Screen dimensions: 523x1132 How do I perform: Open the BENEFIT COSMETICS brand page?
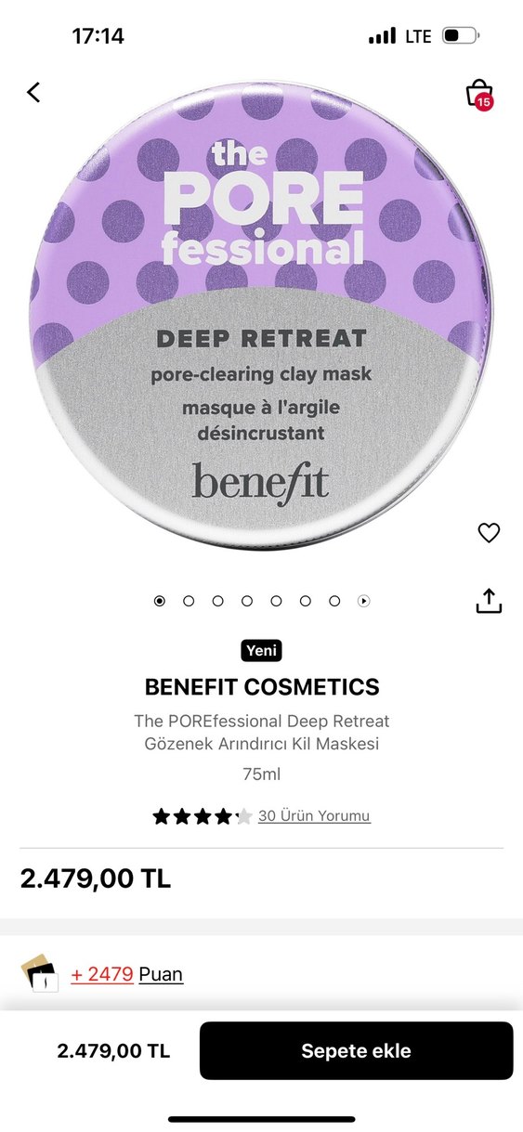(262, 687)
